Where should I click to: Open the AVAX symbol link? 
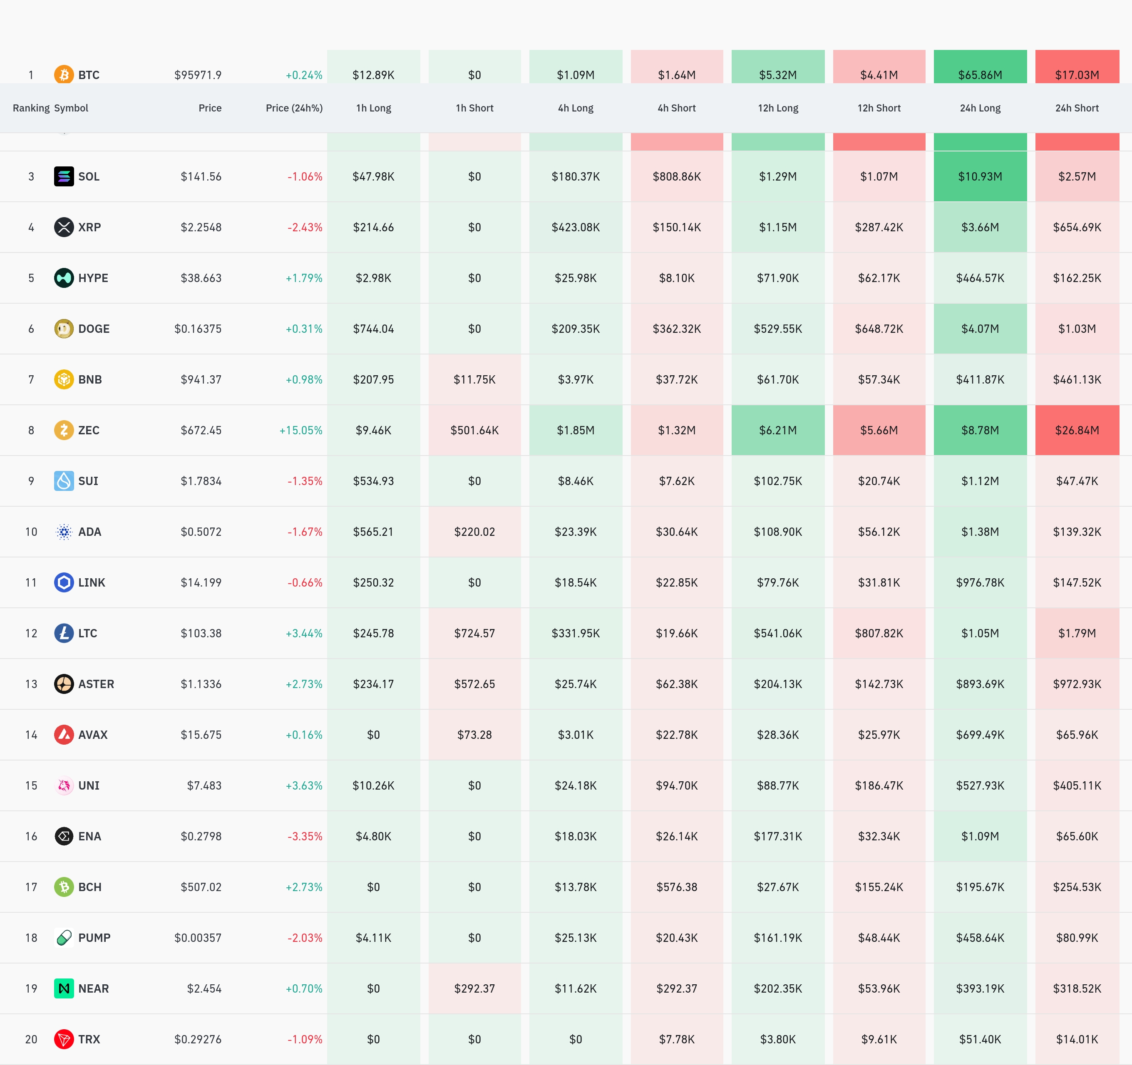93,734
